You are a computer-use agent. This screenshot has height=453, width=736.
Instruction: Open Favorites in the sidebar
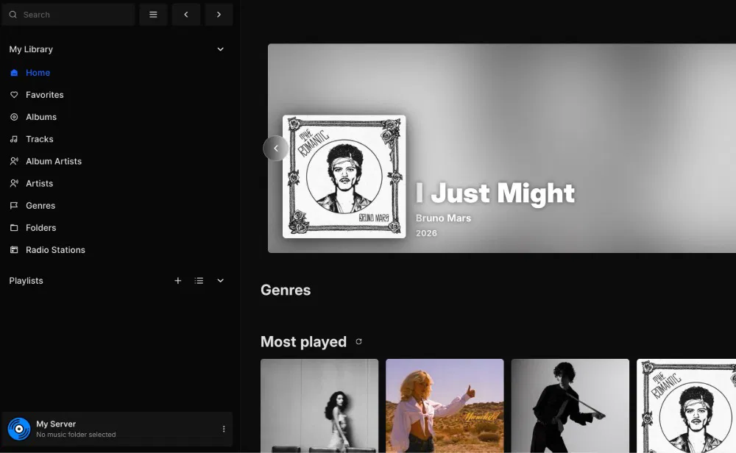(x=44, y=95)
